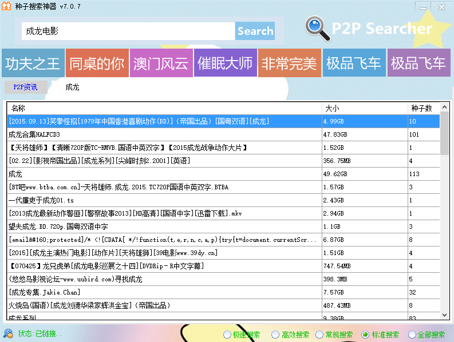Viewport: 454px width, 342px height.
Task: Click the 7.57GB size cell
Action: (365, 292)
